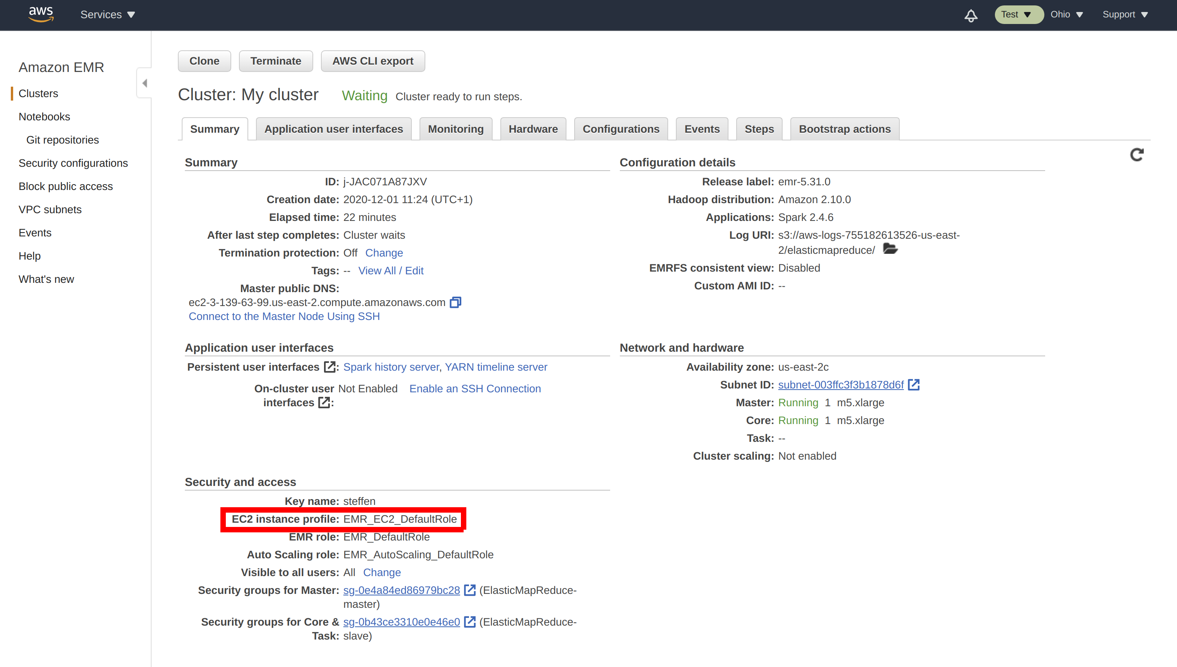Change the termination protection setting

384,252
